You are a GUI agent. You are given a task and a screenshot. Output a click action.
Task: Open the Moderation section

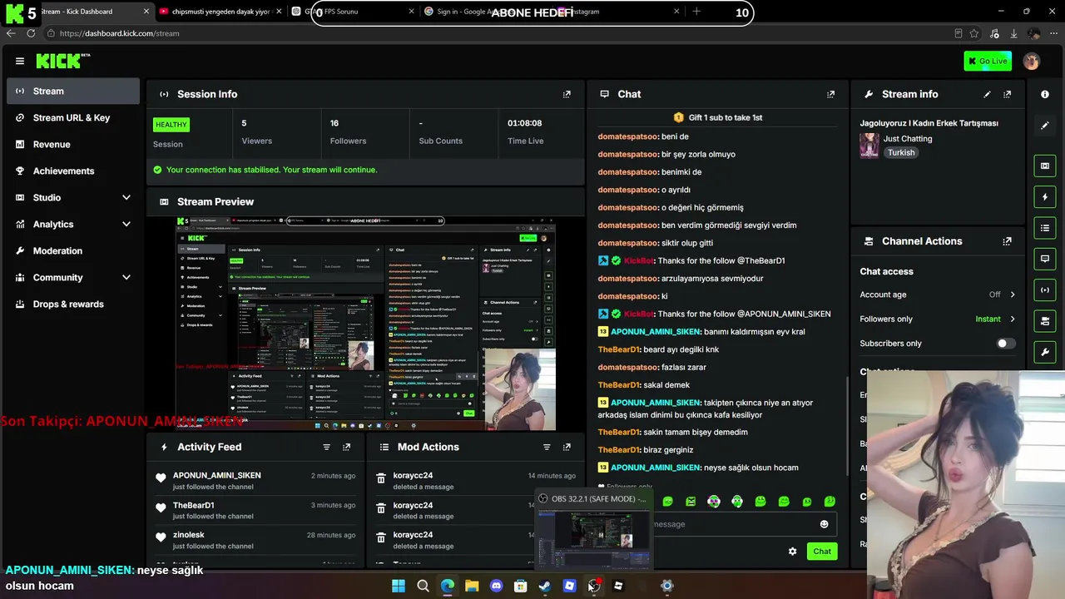pos(73,250)
